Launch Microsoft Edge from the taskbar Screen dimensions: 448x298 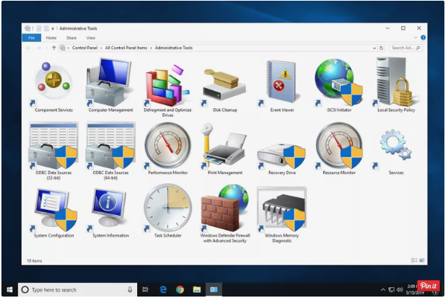pos(163,290)
